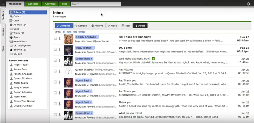Image resolution: width=254 pixels, height=123 pixels.
Task: Click the Inbox folder icon
Action: click(x=11, y=12)
